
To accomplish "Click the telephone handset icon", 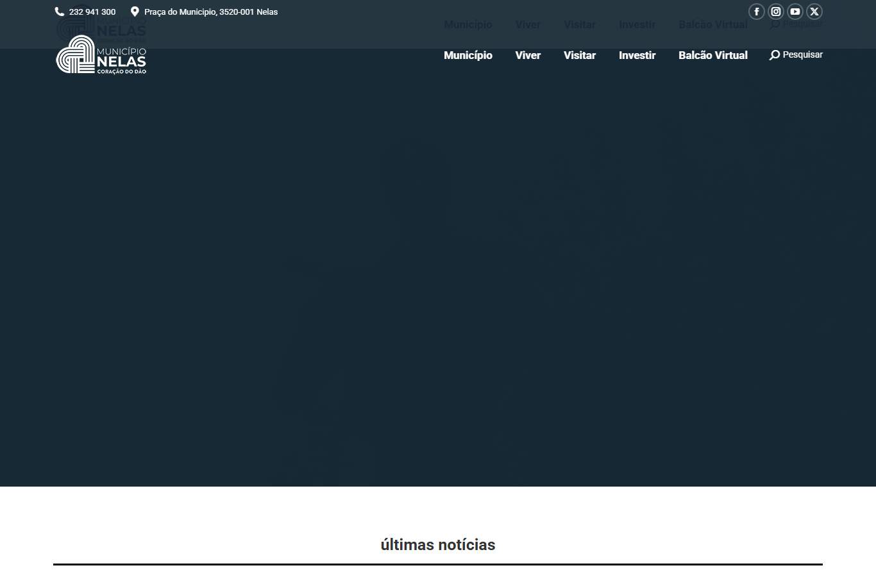I will tap(60, 12).
